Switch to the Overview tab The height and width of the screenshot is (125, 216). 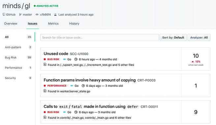coord(11,23)
